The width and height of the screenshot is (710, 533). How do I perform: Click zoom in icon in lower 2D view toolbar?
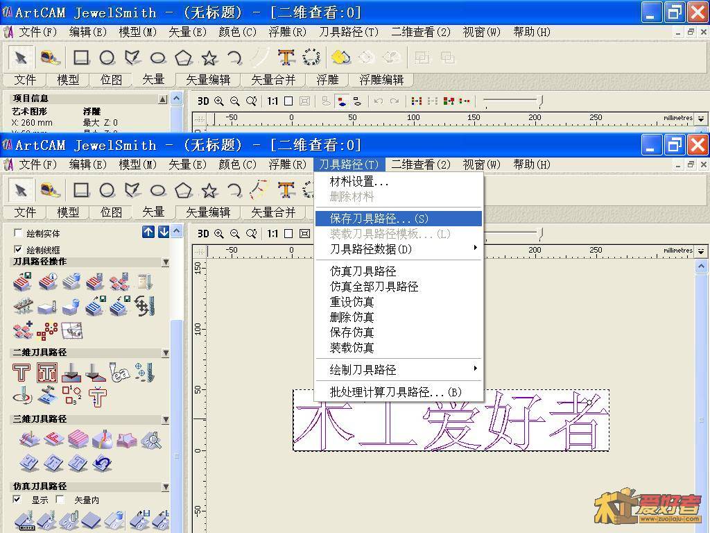(x=218, y=233)
